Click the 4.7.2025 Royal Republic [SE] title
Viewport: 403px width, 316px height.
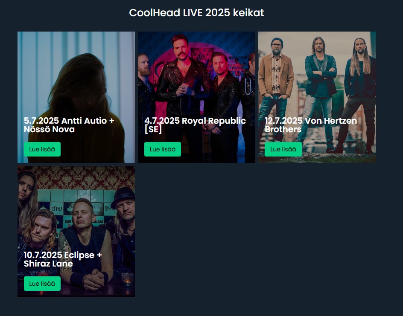tap(195, 125)
